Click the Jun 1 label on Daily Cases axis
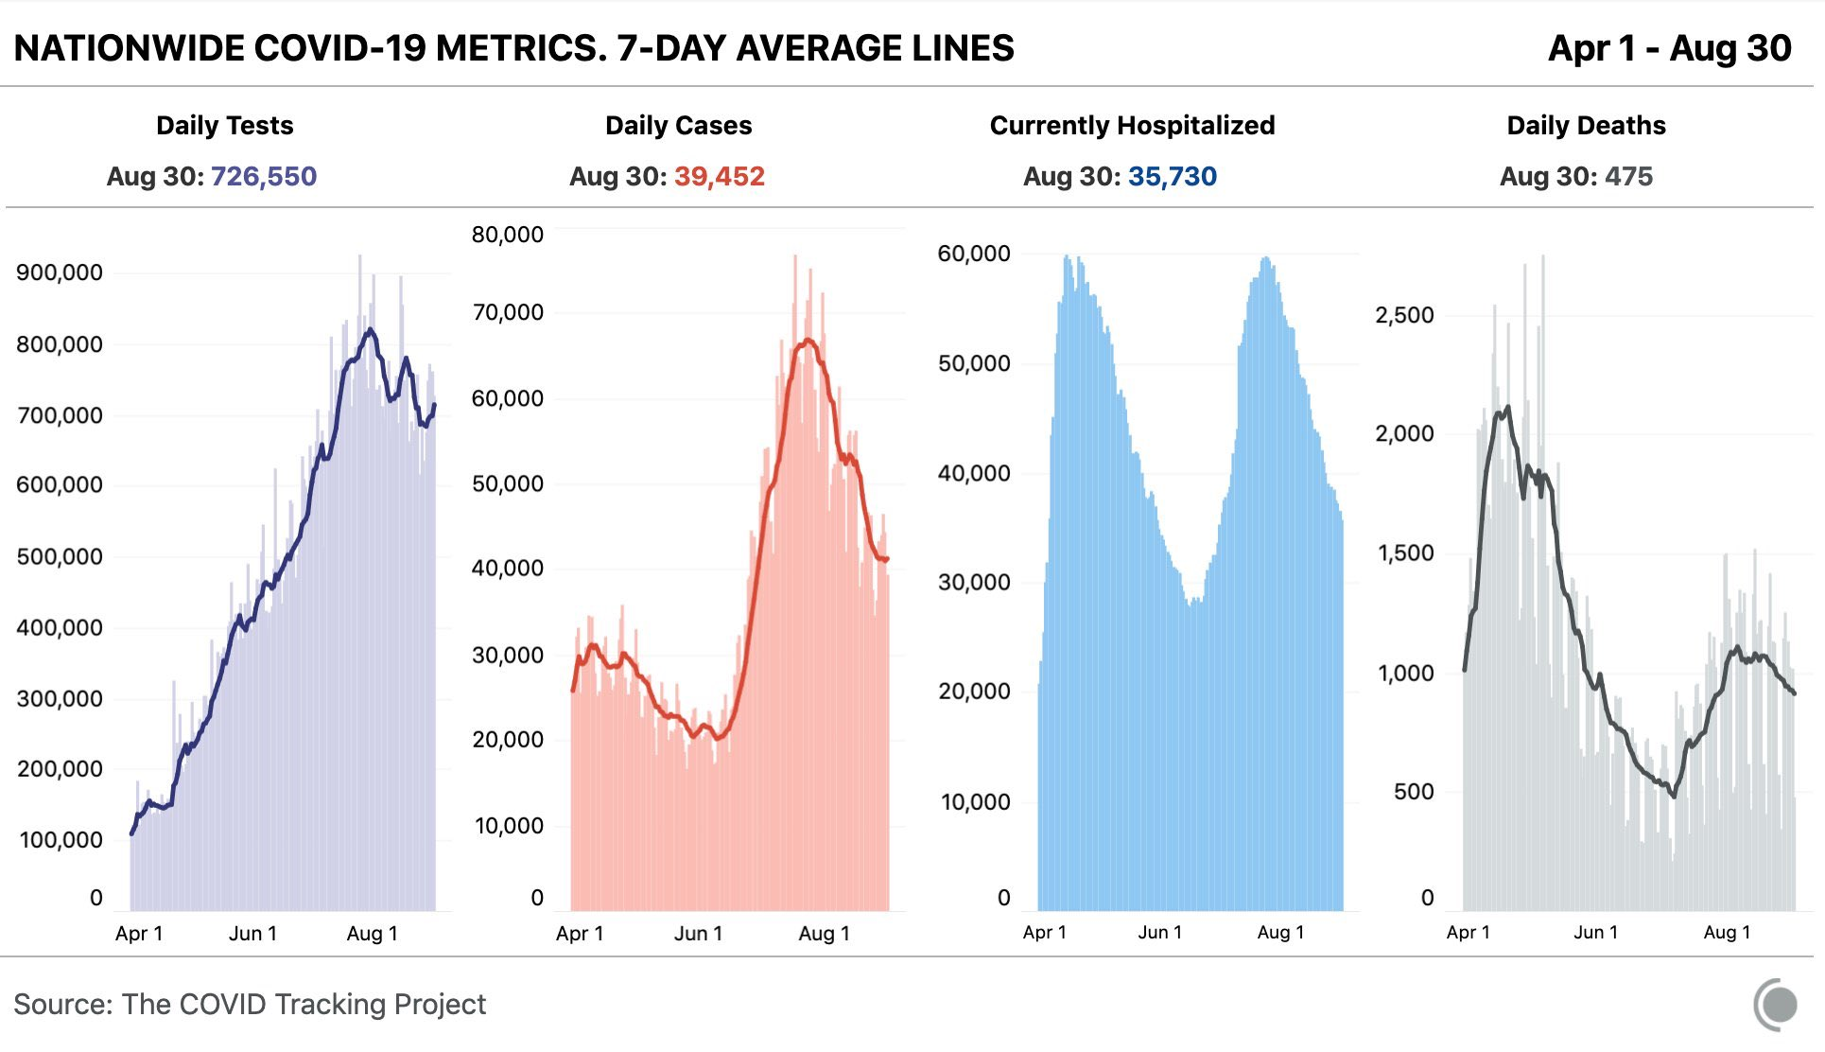 pyautogui.click(x=698, y=934)
